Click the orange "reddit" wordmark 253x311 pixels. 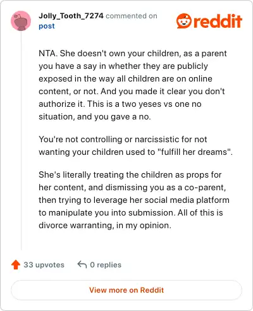218,21
